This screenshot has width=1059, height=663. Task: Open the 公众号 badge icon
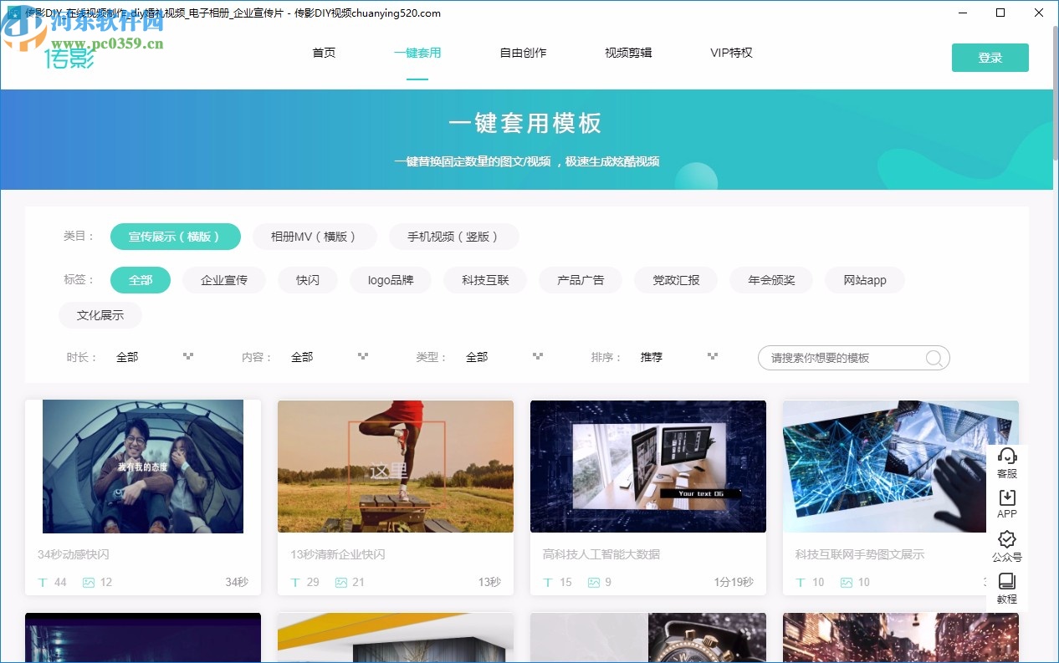coord(1007,539)
